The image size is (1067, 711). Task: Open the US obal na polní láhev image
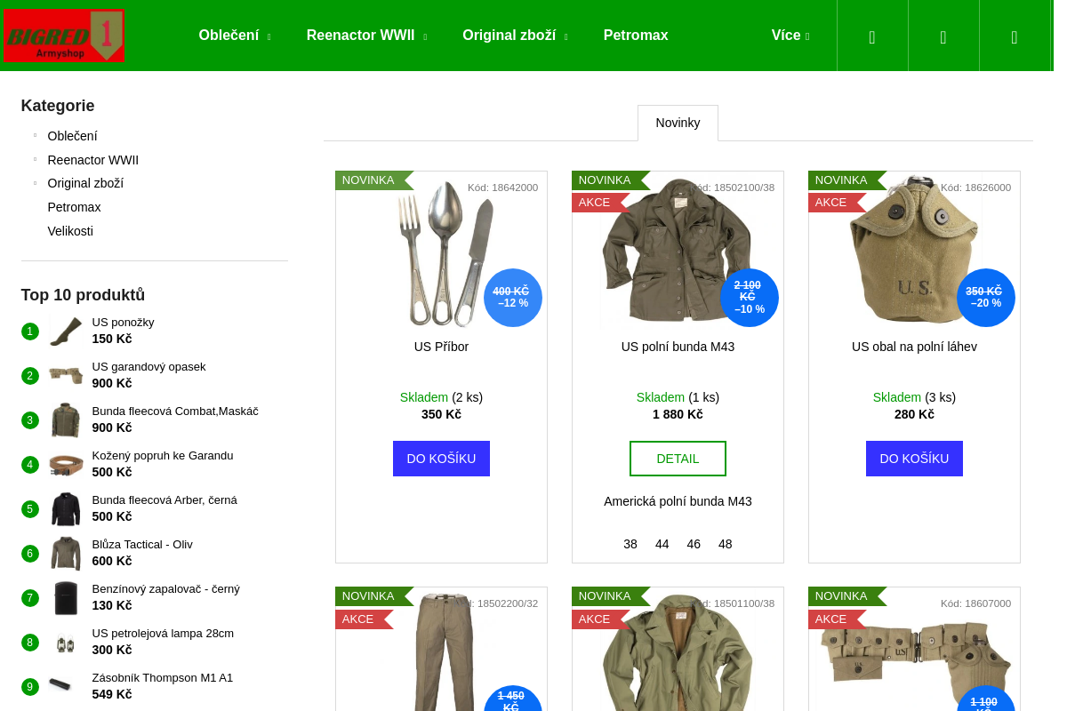[x=914, y=253]
